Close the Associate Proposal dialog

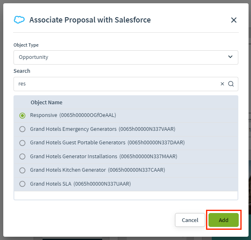coord(234,20)
